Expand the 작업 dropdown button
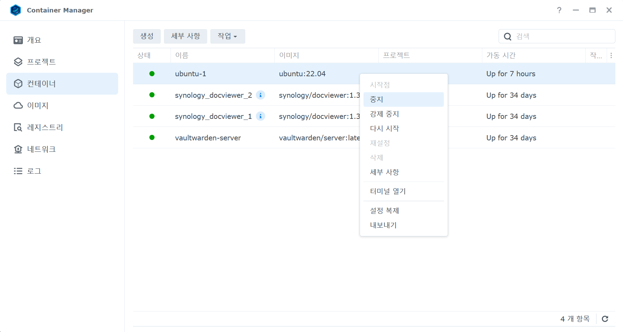Viewport: 623px width, 332px height. [227, 36]
